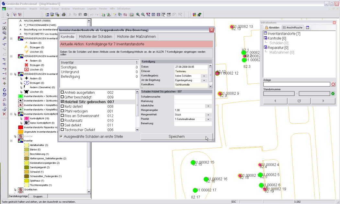Open the Kontrollergebnis dropdown
Viewport: 340px width, 204px height.
[x=204, y=76]
